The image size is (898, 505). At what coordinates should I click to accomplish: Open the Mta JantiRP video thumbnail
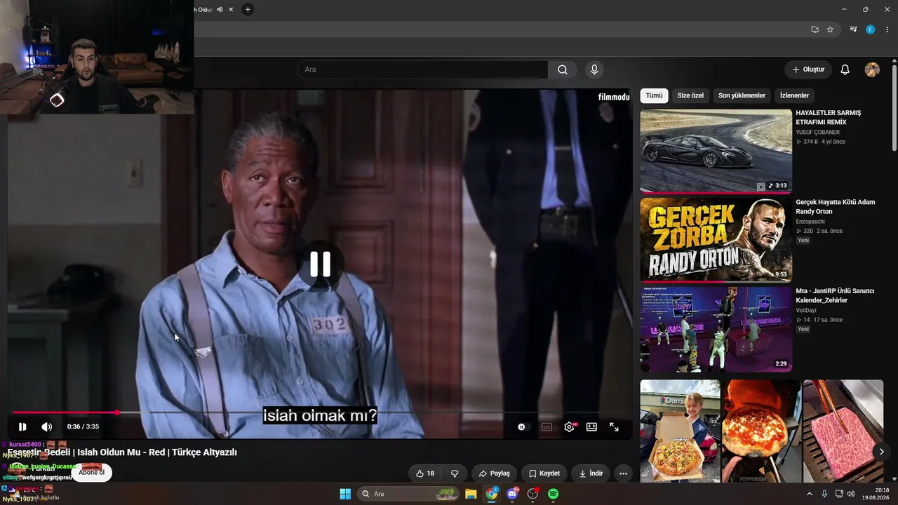[x=716, y=329]
